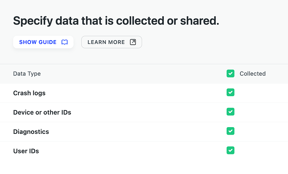Toggle the Collected header checkbox
The image size is (288, 174).
(x=230, y=74)
